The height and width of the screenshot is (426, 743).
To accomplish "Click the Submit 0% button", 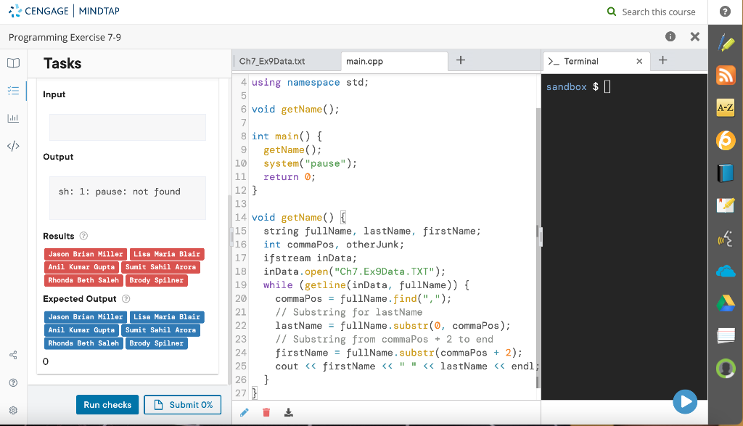I will 182,405.
